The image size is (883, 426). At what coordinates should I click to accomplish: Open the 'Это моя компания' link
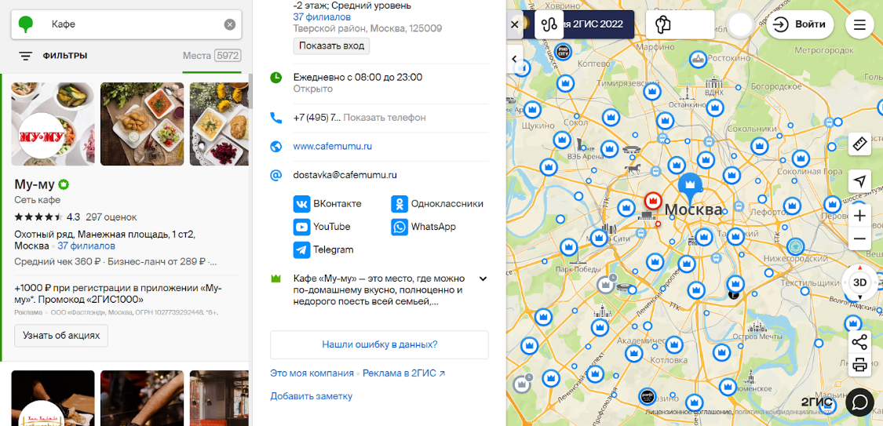click(x=312, y=373)
